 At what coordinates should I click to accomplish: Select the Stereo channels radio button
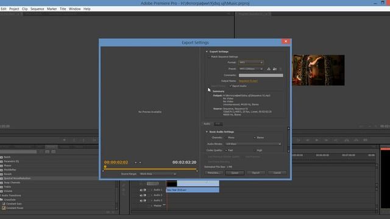[x=255, y=137]
